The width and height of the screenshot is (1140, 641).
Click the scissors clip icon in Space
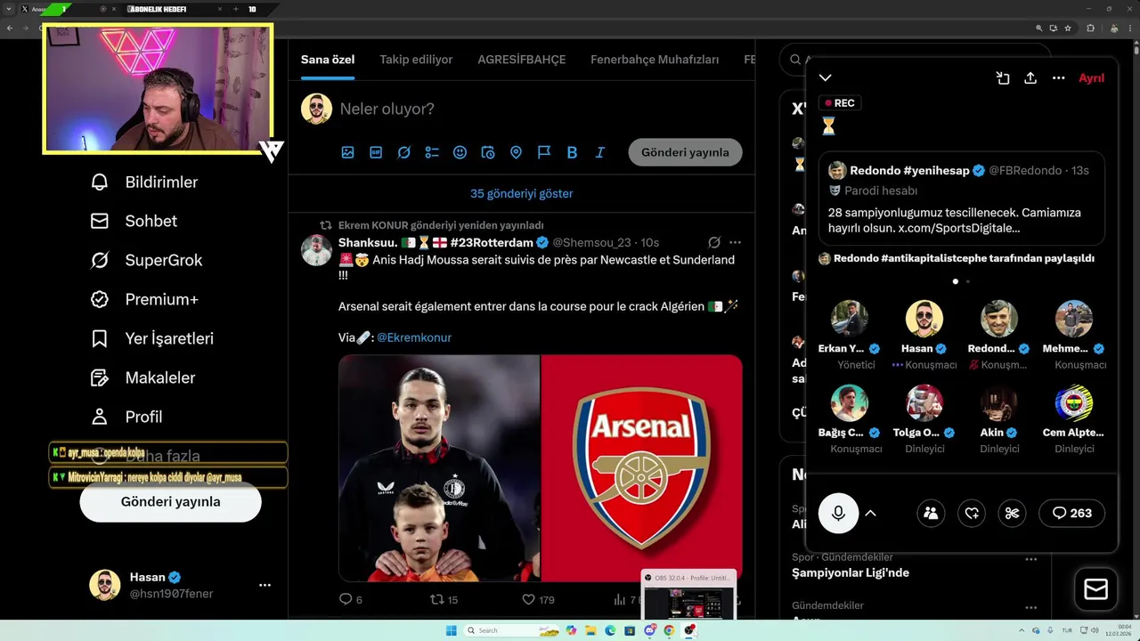point(1012,513)
